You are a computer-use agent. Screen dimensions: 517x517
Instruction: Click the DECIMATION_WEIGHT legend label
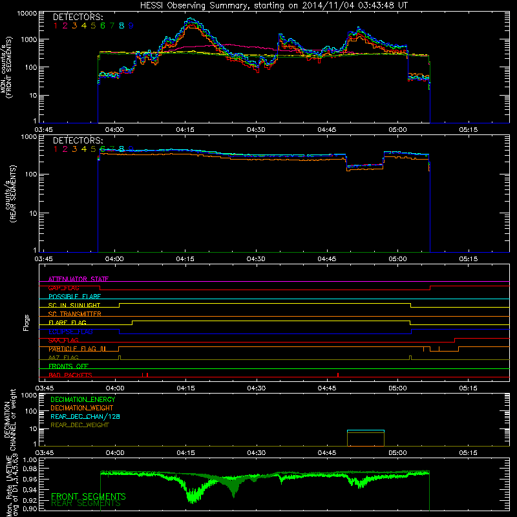(82, 408)
